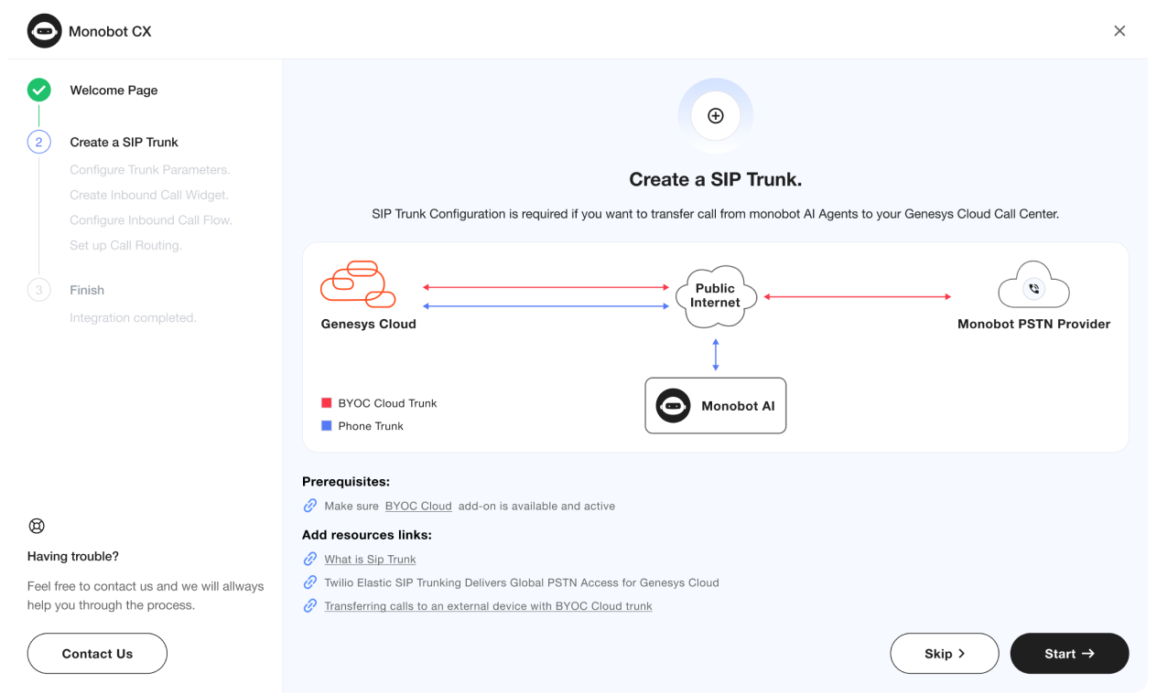Click the plus icon above Create a SIP Trunk

[716, 116]
